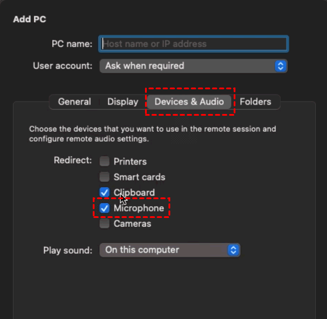The height and width of the screenshot is (319, 327).
Task: Click the blue arrows on User account selector
Action: tap(281, 66)
